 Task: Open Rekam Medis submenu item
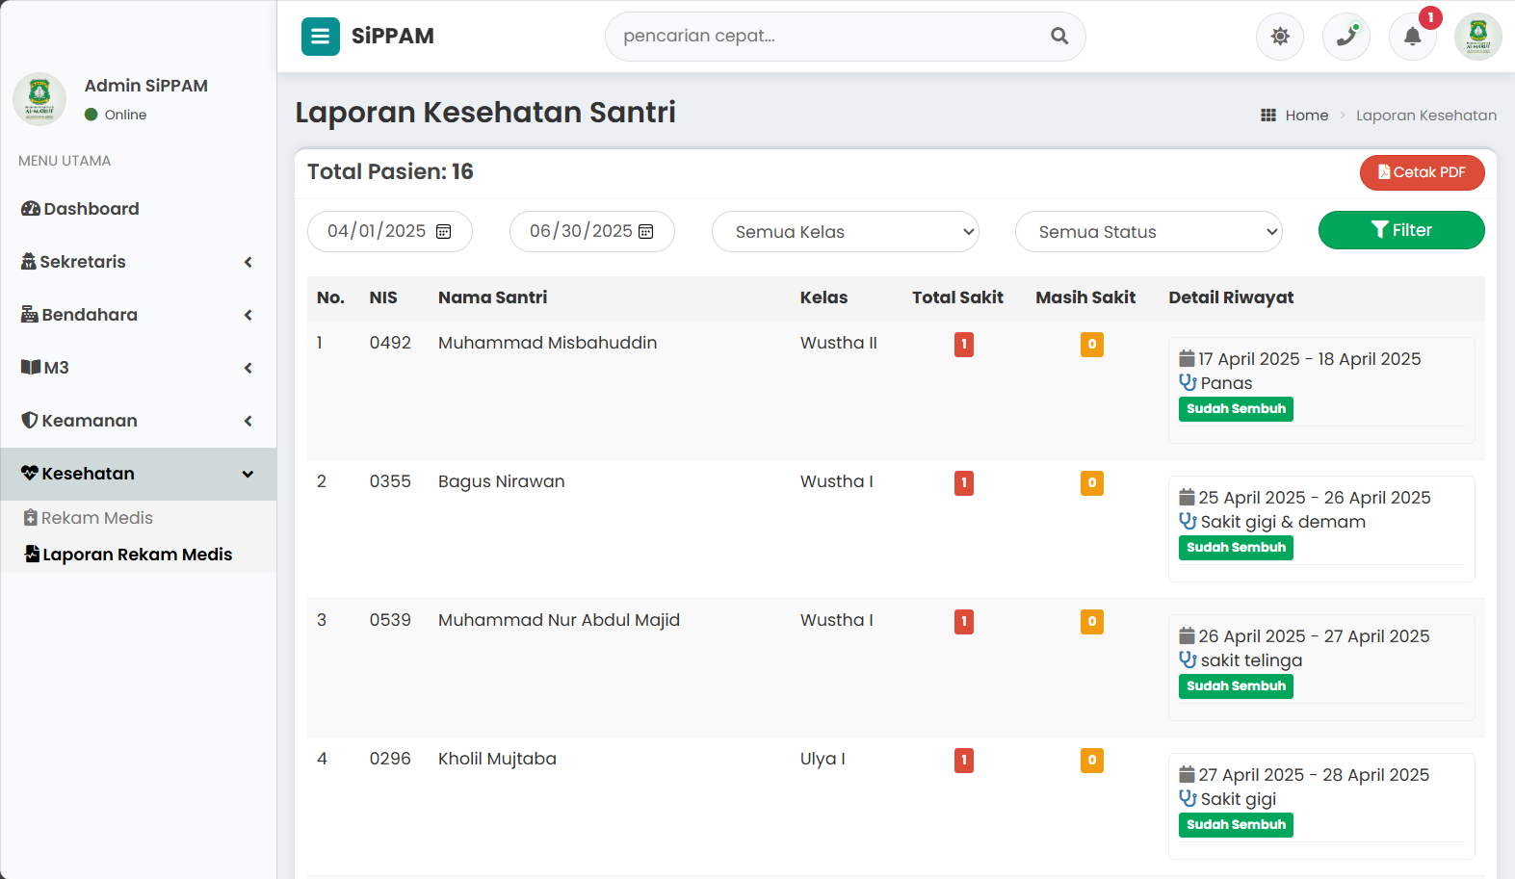[96, 518]
